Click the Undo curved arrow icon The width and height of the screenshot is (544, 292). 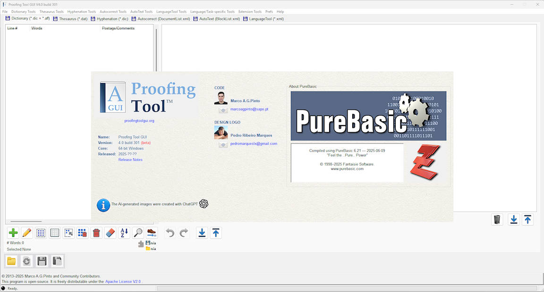[x=170, y=233]
